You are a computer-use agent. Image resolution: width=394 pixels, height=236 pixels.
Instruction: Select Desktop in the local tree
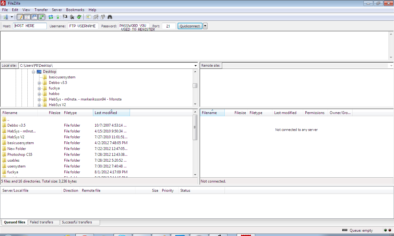pos(50,72)
